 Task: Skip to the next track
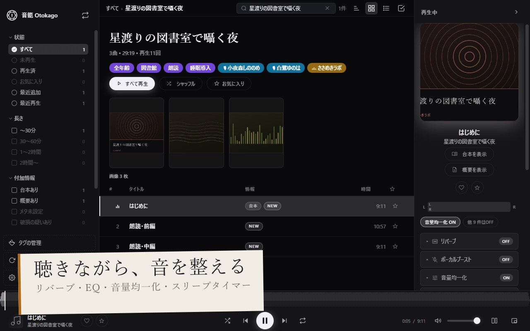[x=284, y=321]
